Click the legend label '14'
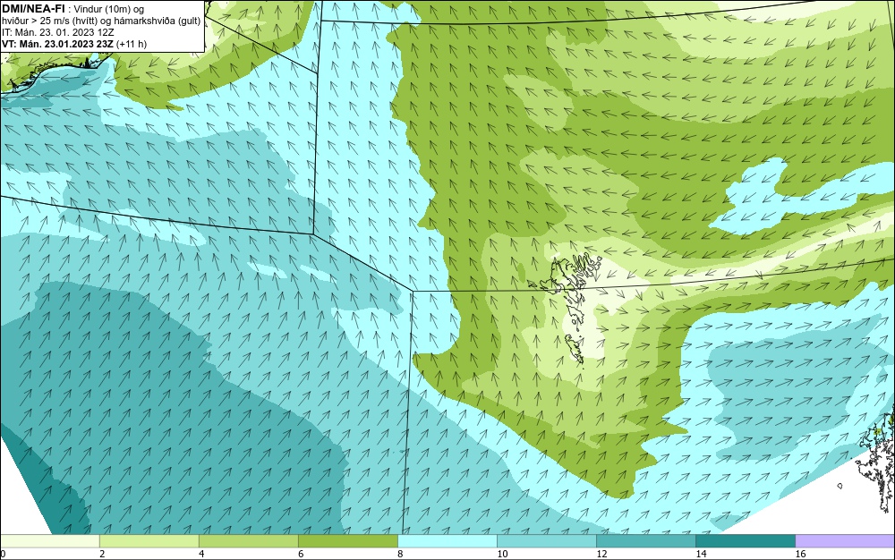 click(701, 554)
